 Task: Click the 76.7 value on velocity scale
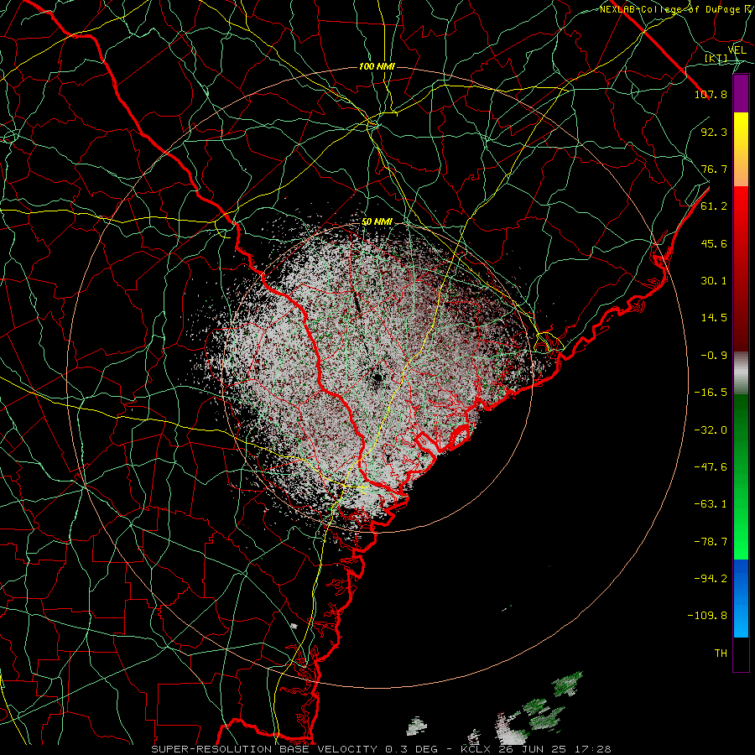pyautogui.click(x=714, y=169)
